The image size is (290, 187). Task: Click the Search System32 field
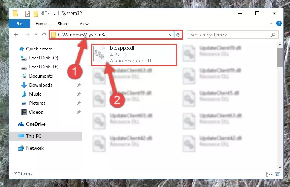click(232, 35)
